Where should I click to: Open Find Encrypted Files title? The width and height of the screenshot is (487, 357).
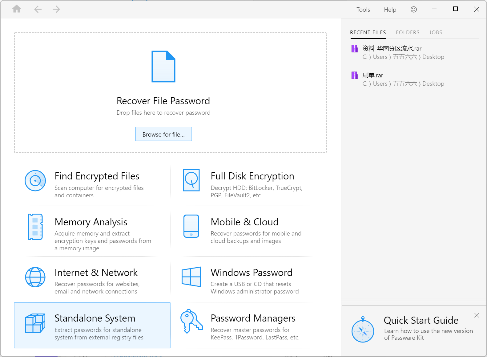tap(97, 176)
